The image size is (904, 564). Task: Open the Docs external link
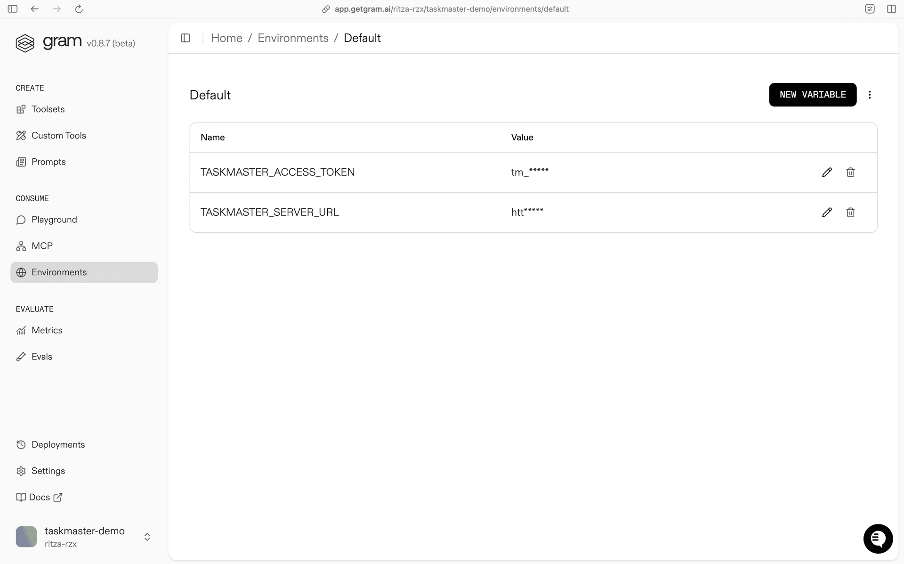(39, 497)
